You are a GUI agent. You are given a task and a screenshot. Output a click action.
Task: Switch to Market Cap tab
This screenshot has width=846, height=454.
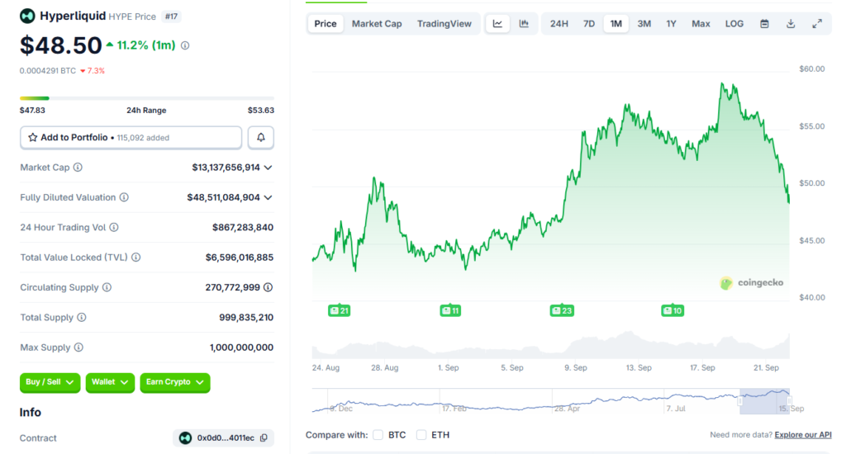(377, 24)
